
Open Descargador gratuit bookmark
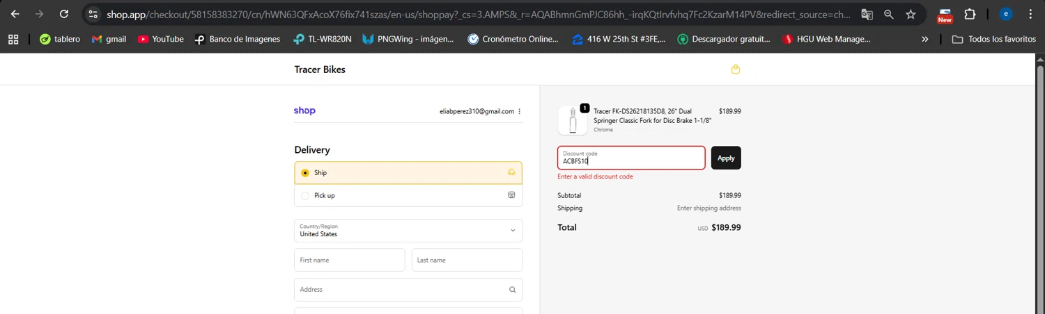724,40
